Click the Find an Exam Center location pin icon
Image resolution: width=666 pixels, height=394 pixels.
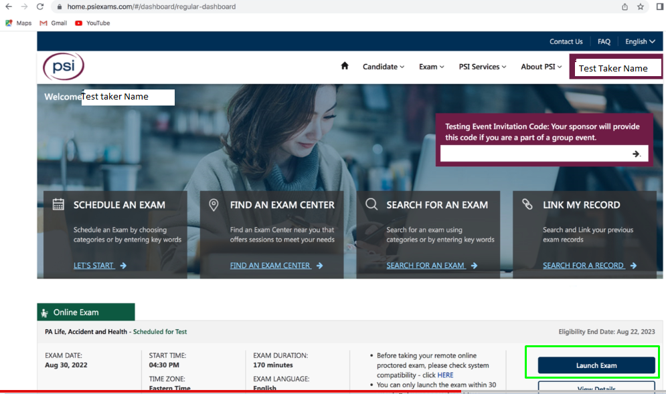click(214, 204)
